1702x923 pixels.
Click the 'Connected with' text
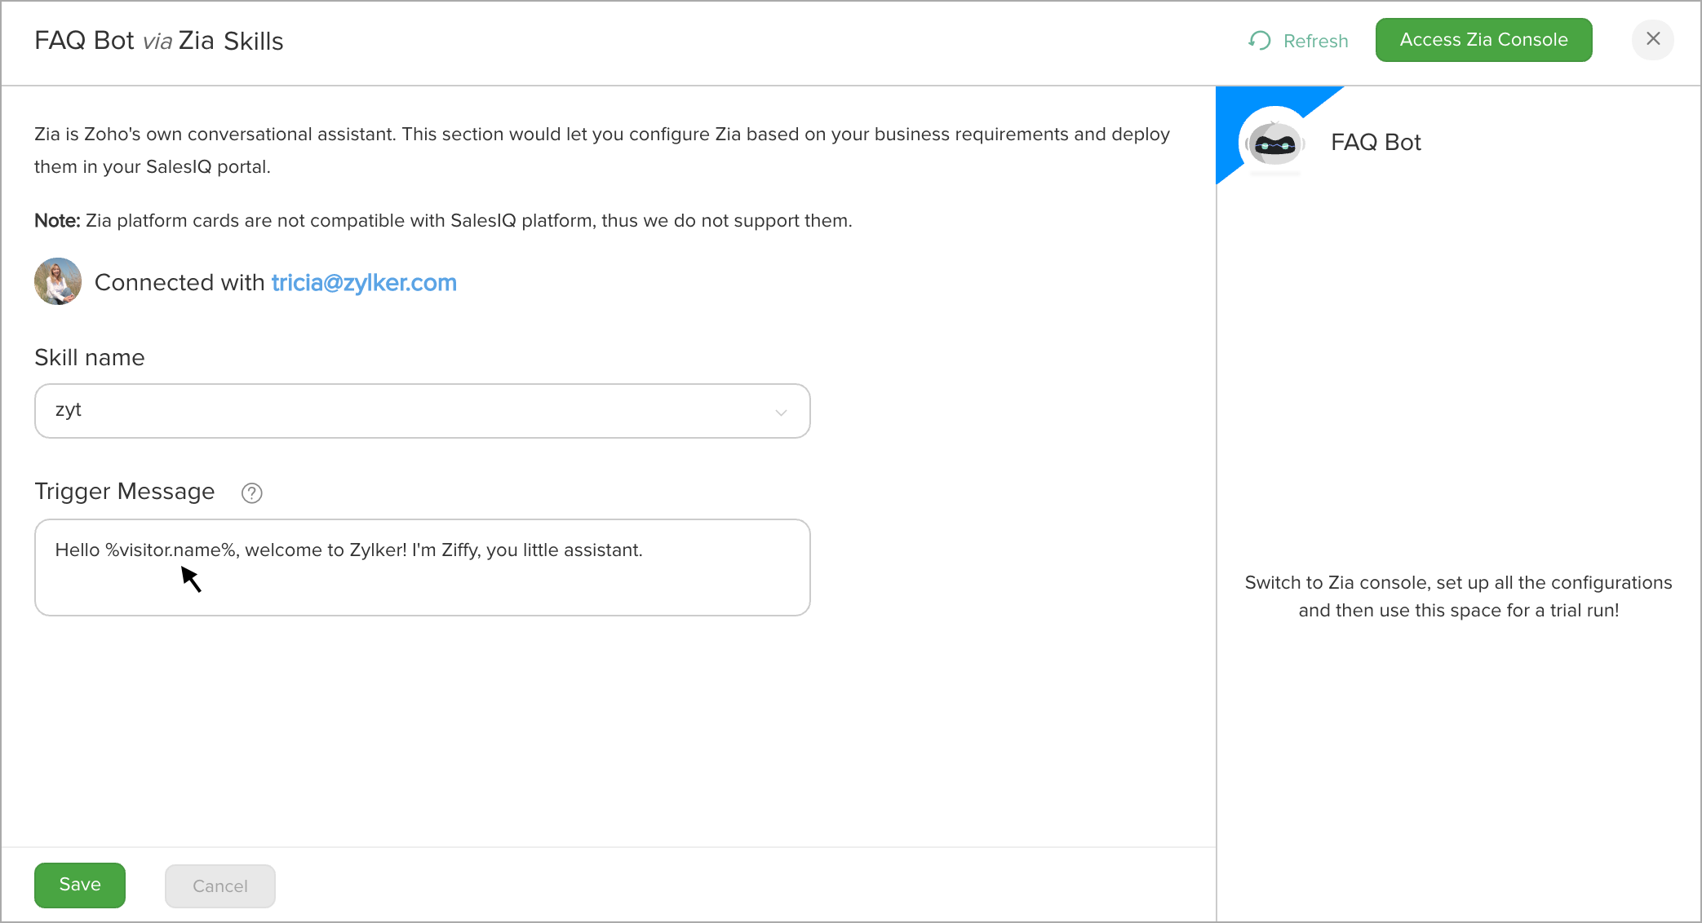tap(180, 282)
